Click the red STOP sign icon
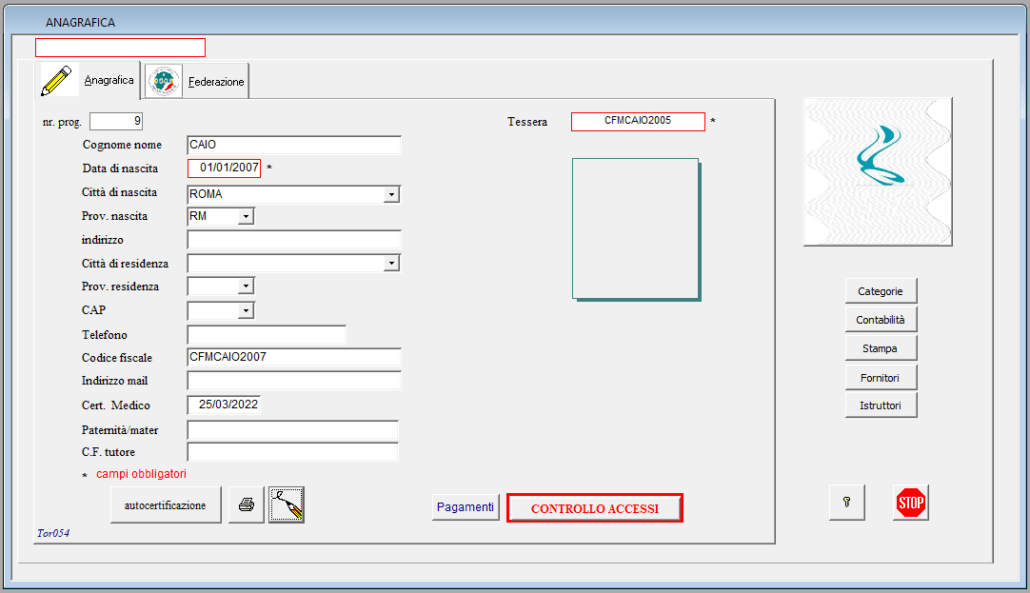The width and height of the screenshot is (1030, 593). click(x=910, y=503)
